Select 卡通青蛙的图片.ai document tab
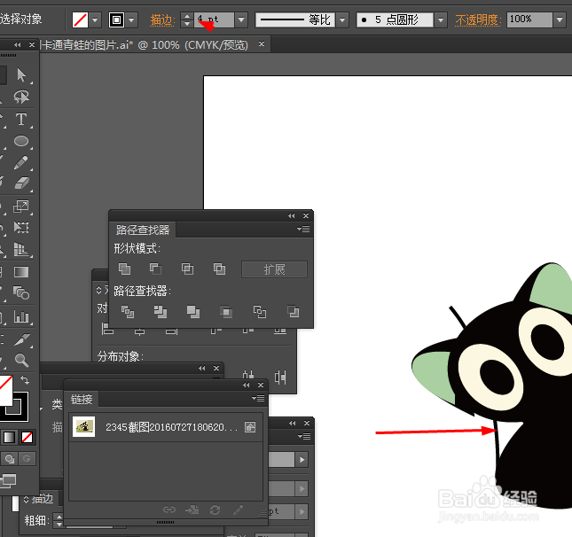 pos(145,45)
